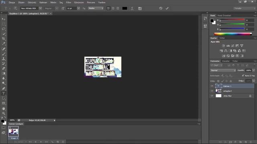
Task: Left align the text
Action: tap(108, 8)
